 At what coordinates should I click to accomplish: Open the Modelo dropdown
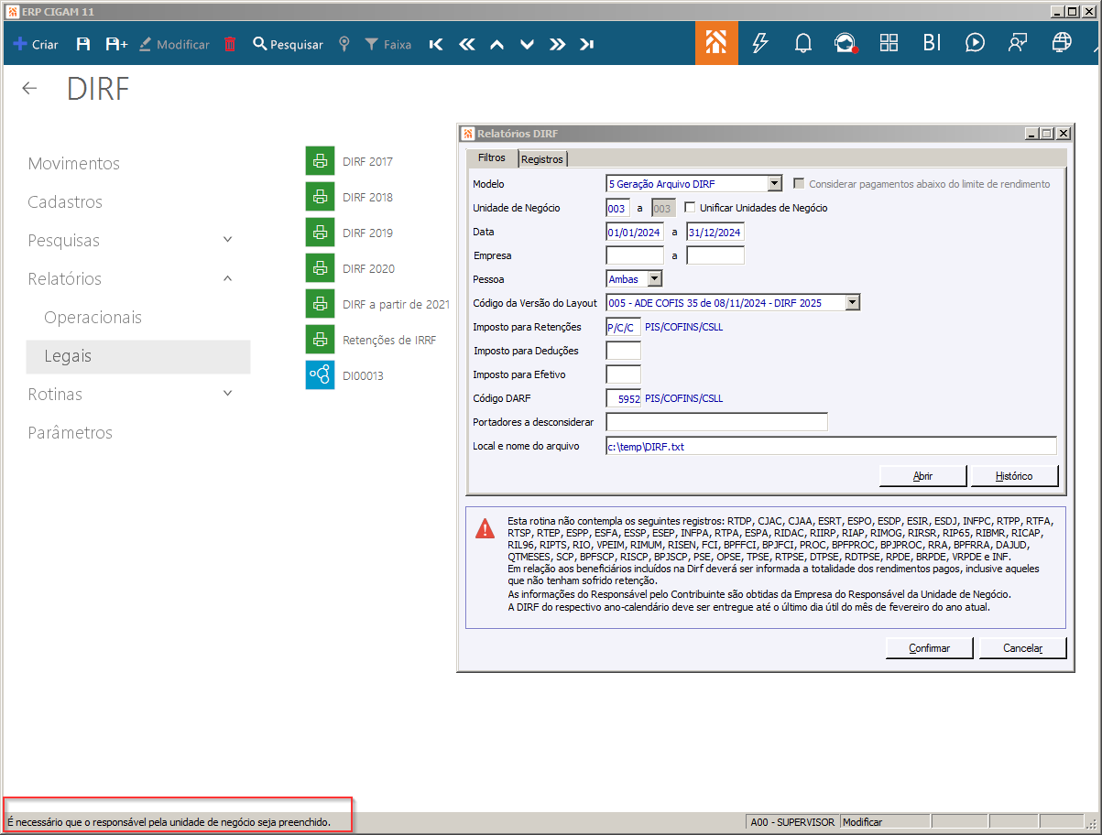[x=774, y=184]
